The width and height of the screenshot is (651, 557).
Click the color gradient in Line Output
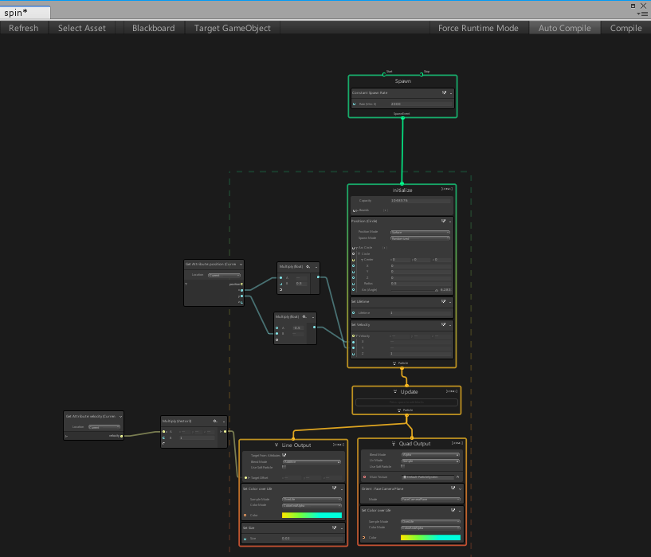click(312, 515)
